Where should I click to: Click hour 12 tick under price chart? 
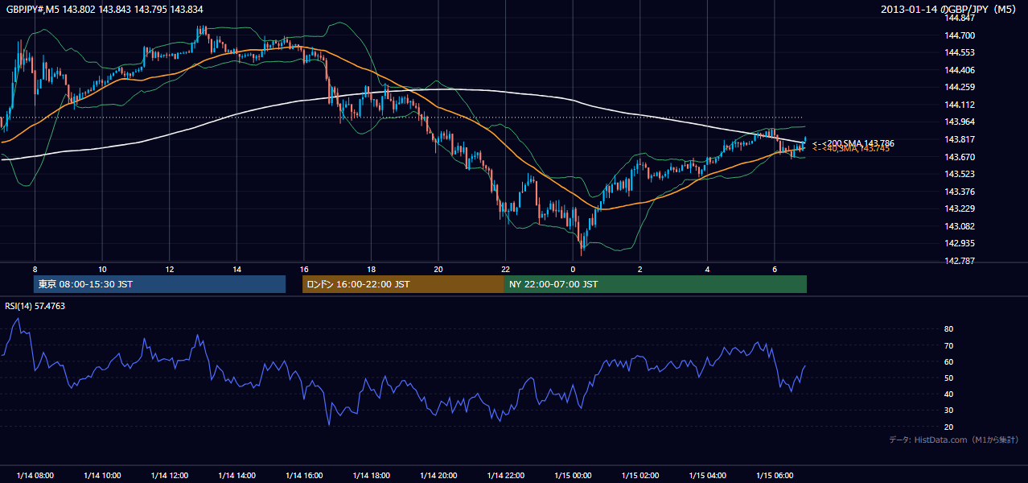(x=170, y=269)
